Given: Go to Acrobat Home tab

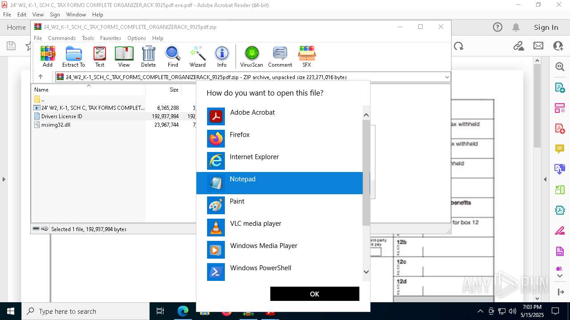Looking at the screenshot, I should [x=16, y=27].
